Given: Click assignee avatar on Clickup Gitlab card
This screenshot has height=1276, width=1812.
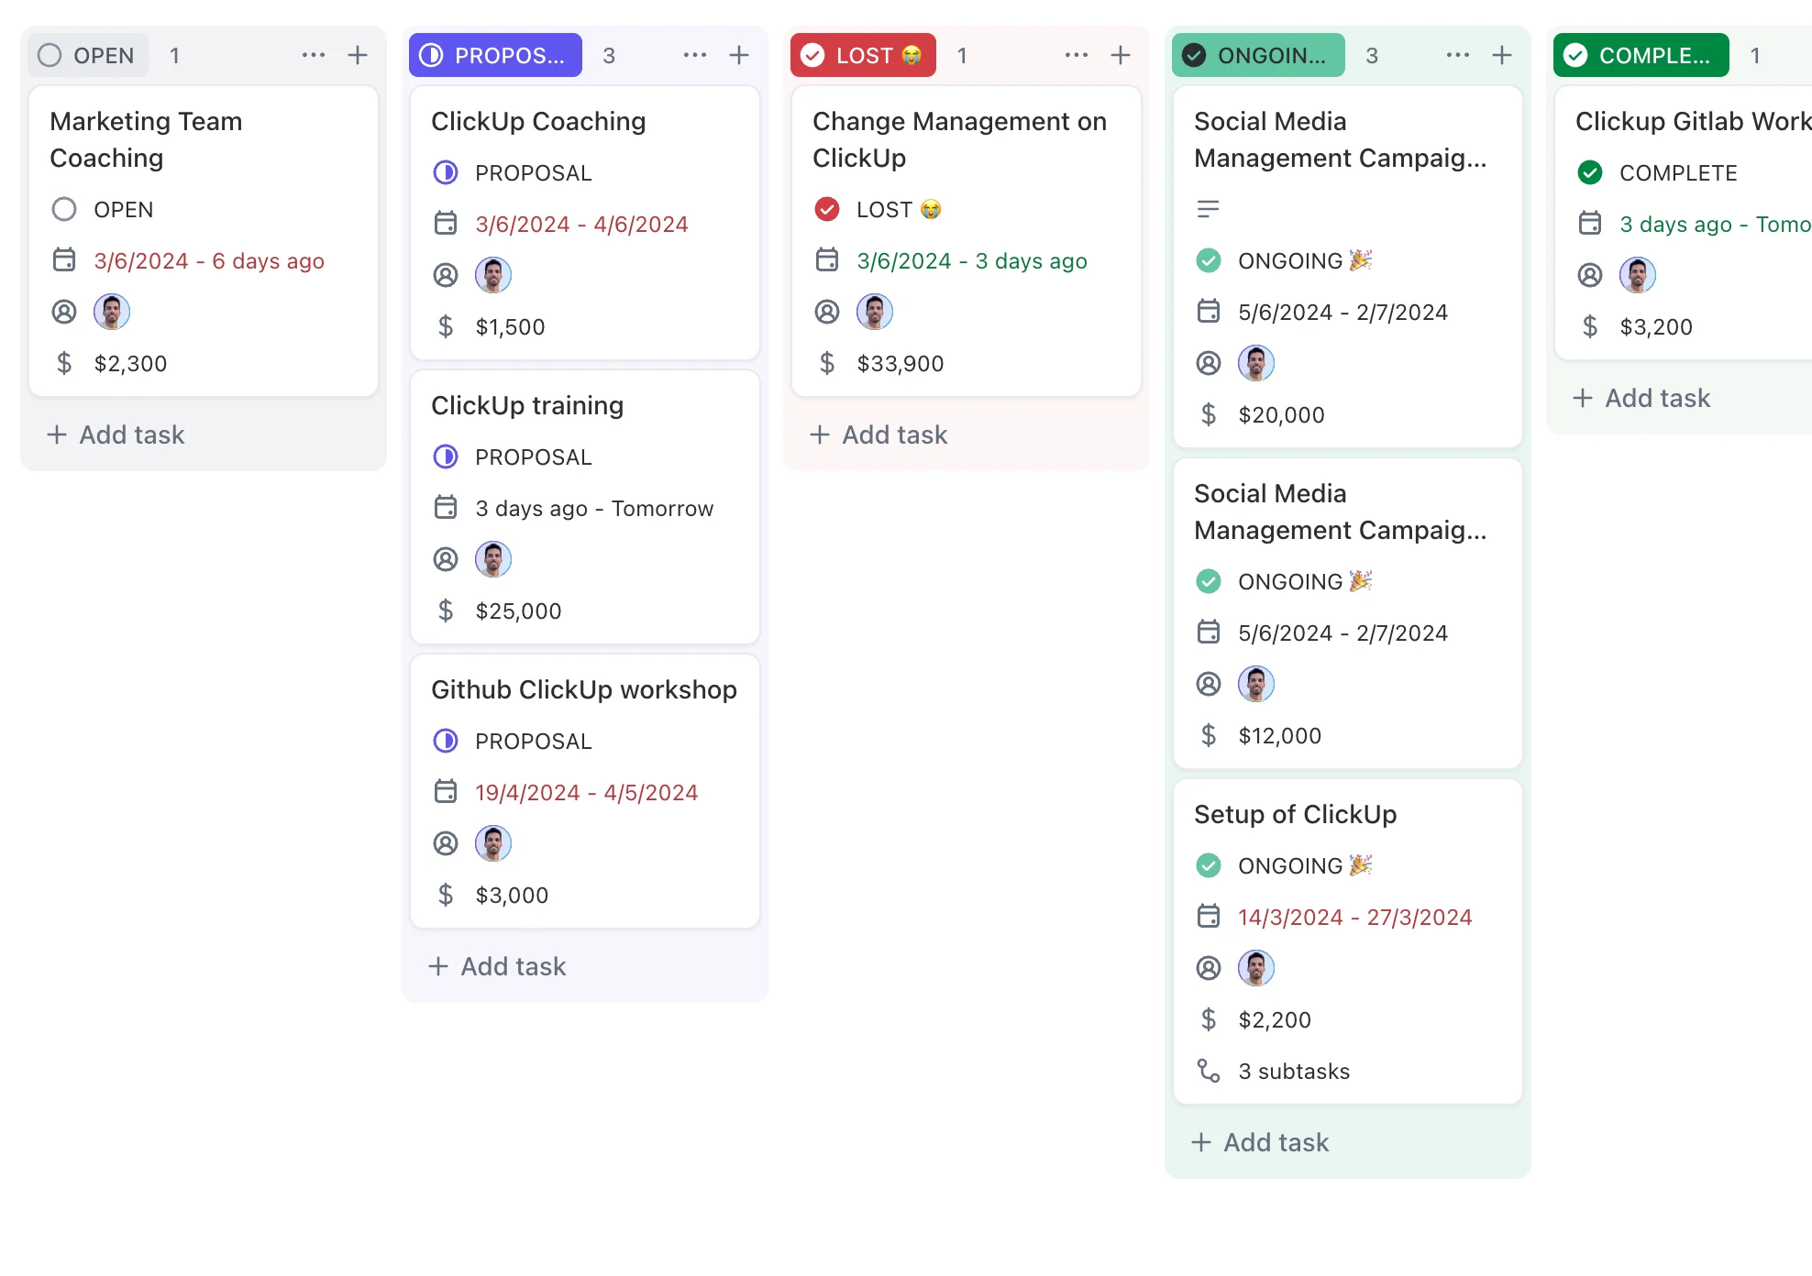Looking at the screenshot, I should click(1638, 275).
